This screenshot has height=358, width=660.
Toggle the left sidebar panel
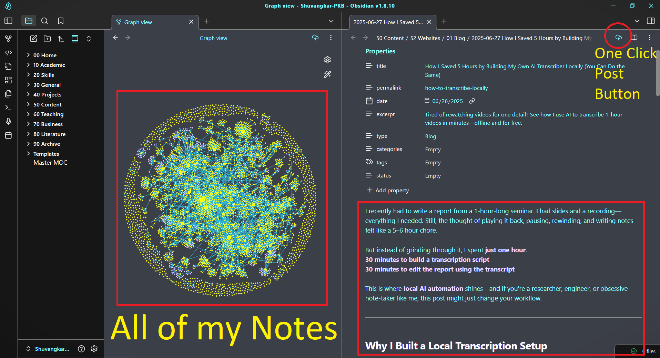pyautogui.click(x=9, y=21)
